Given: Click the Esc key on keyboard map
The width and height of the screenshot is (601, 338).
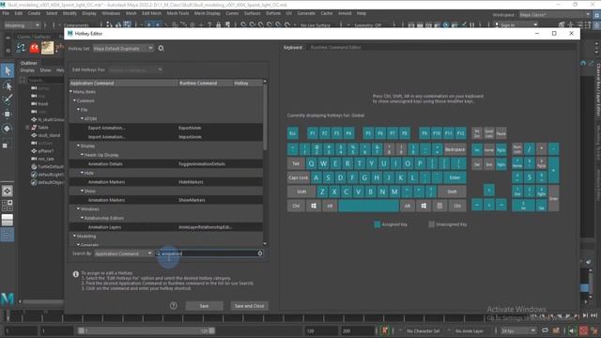Looking at the screenshot, I should [x=293, y=133].
